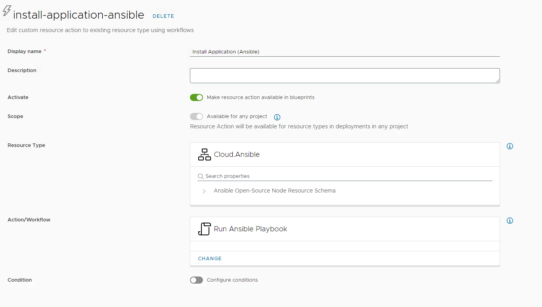The height and width of the screenshot is (307, 542).
Task: Click the install-application-ansible heading
Action: 79,15
